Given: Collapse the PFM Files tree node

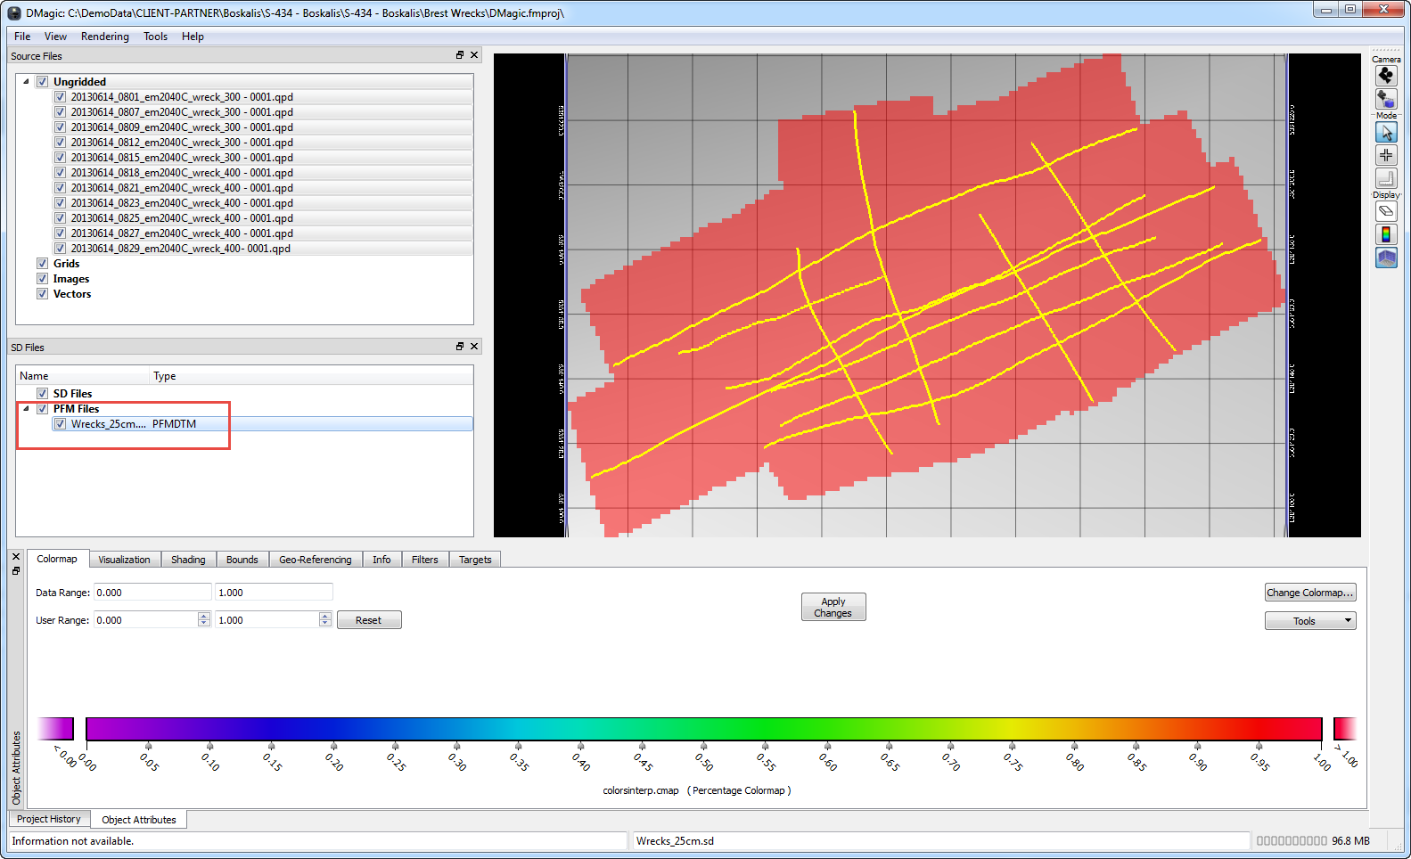Looking at the screenshot, I should click(26, 409).
